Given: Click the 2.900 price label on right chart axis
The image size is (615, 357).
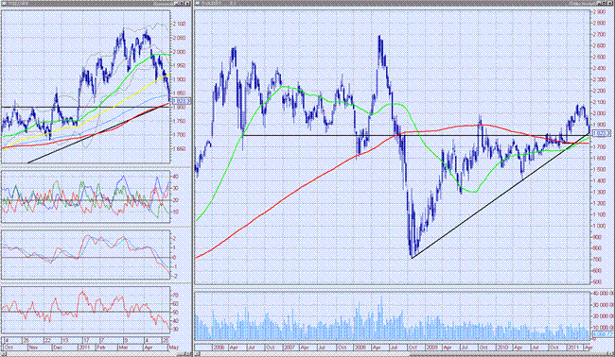Looking at the screenshot, I should tap(599, 12).
